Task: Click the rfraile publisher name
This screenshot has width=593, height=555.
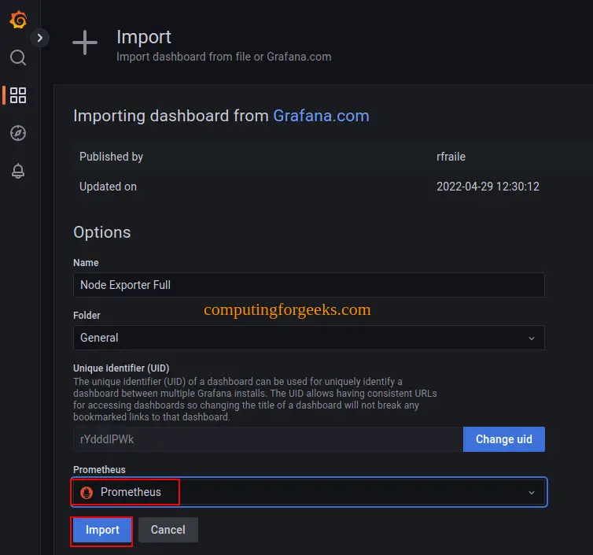Action: tap(451, 157)
